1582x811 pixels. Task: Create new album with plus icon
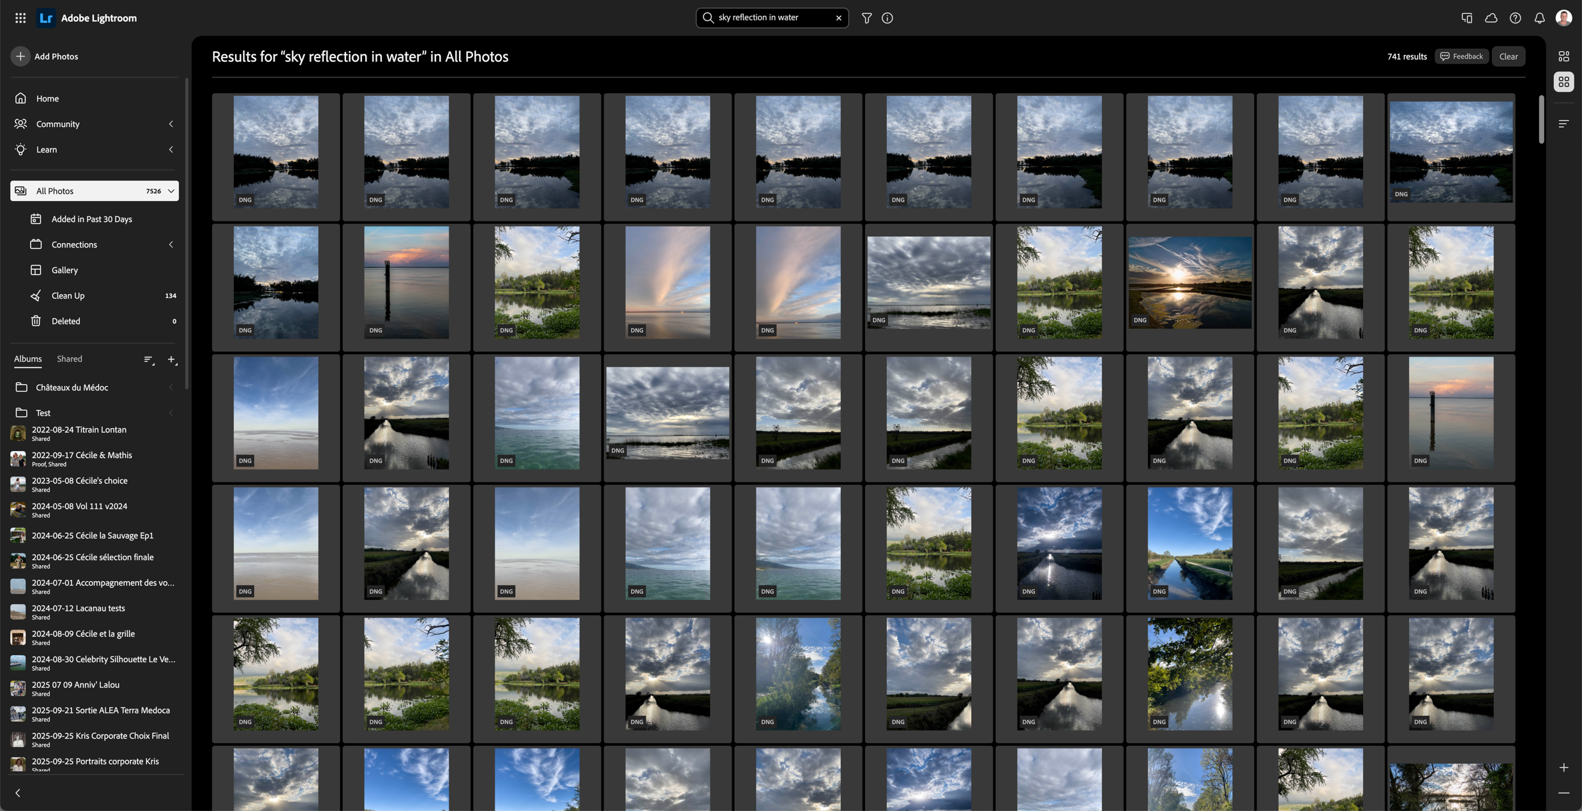[171, 360]
